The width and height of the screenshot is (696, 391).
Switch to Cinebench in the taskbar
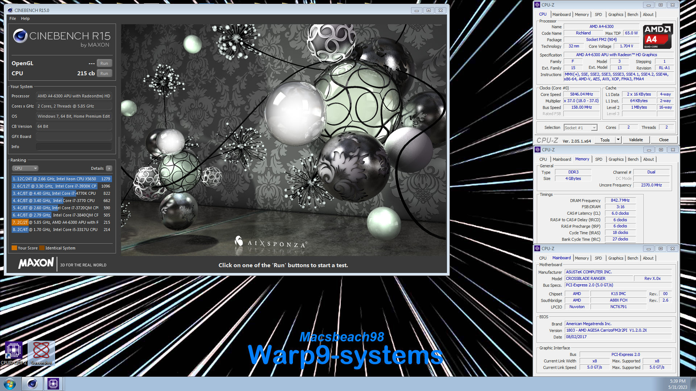32,384
